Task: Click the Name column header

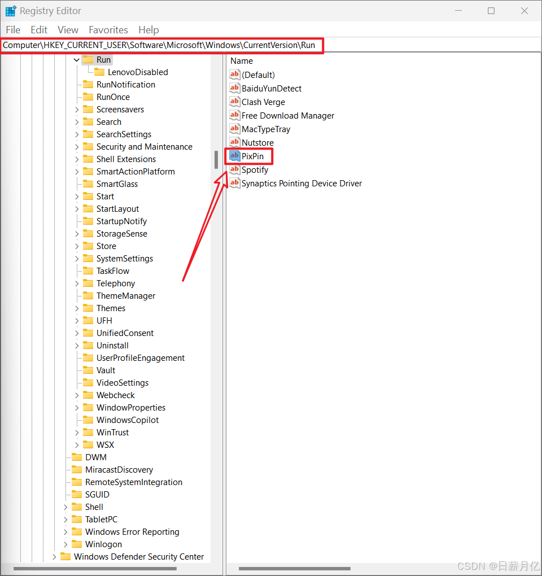Action: click(242, 60)
